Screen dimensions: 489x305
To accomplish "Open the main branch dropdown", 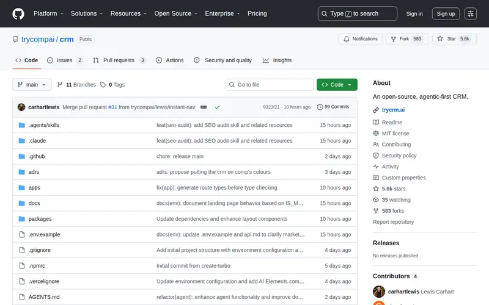I will [32, 85].
